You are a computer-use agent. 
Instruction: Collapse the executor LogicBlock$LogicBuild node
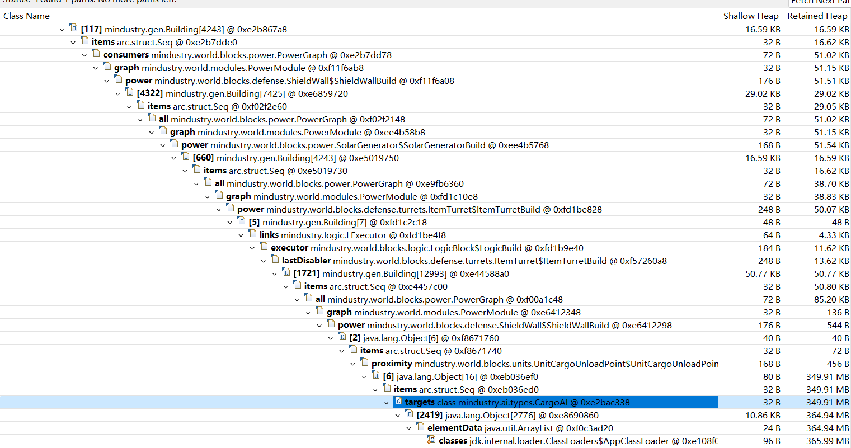pos(252,248)
